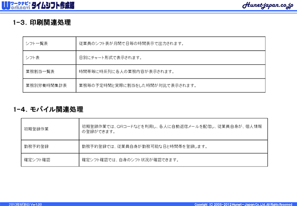Select the シフト一覧表 cell
297x206 pixels.
(x=49, y=44)
